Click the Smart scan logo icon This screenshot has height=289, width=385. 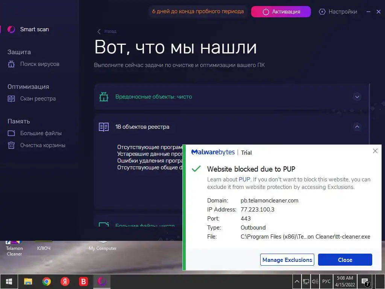11,29
